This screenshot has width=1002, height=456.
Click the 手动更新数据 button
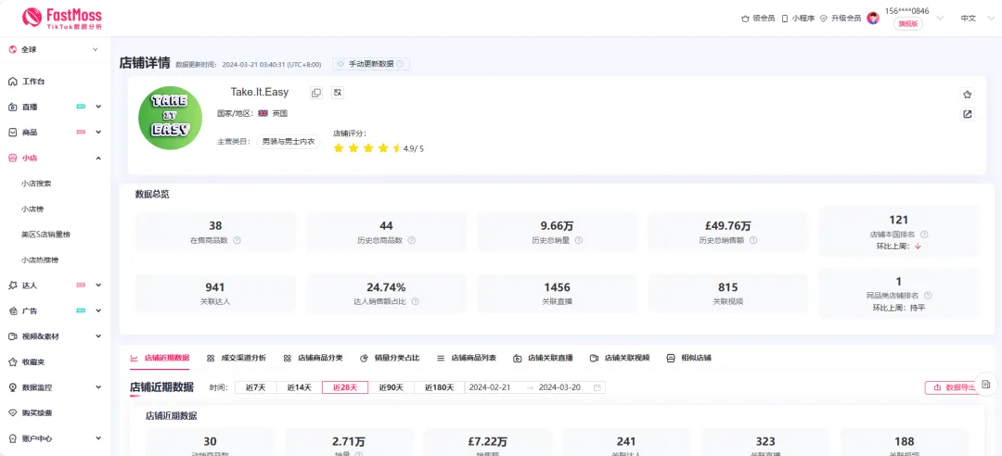tap(371, 64)
